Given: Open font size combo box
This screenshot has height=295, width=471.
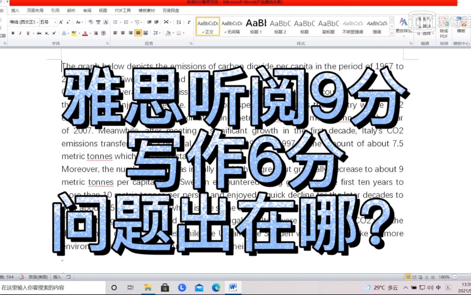Looking at the screenshot, I should coord(48,22).
